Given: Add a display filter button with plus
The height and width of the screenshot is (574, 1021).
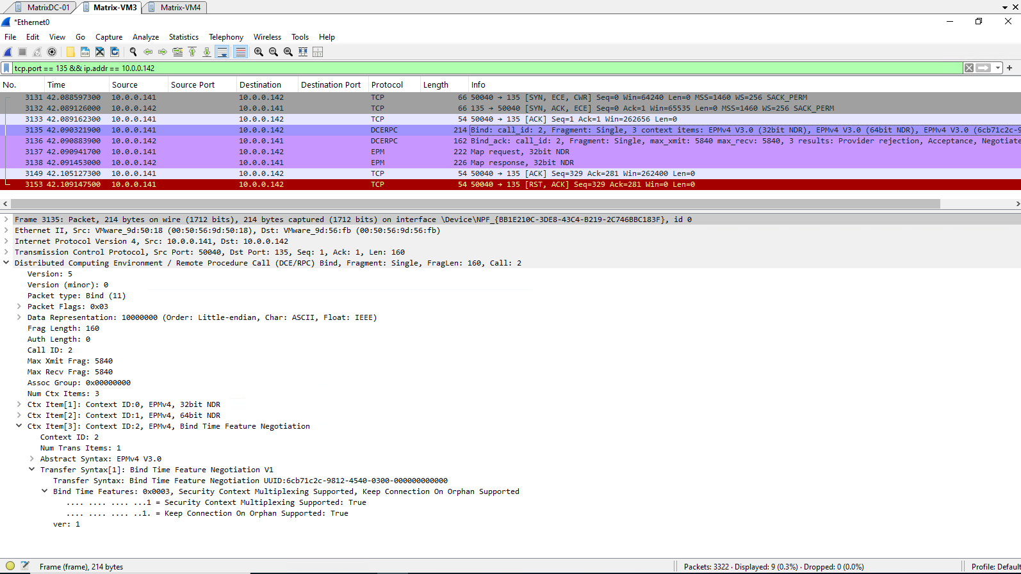Looking at the screenshot, I should pyautogui.click(x=1009, y=68).
